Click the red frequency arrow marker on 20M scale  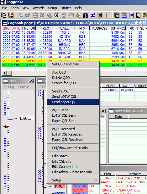[6, 127]
